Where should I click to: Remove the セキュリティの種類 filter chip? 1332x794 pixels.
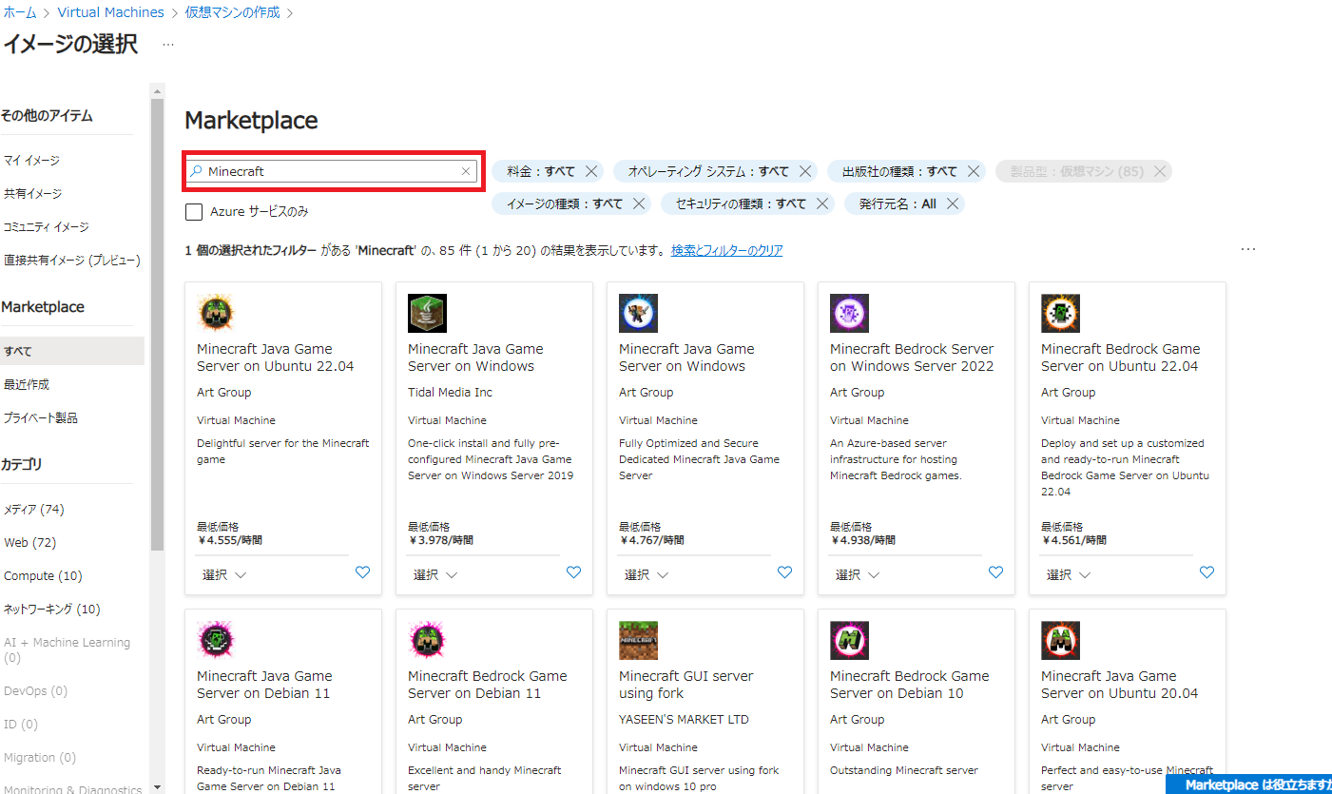click(x=822, y=203)
